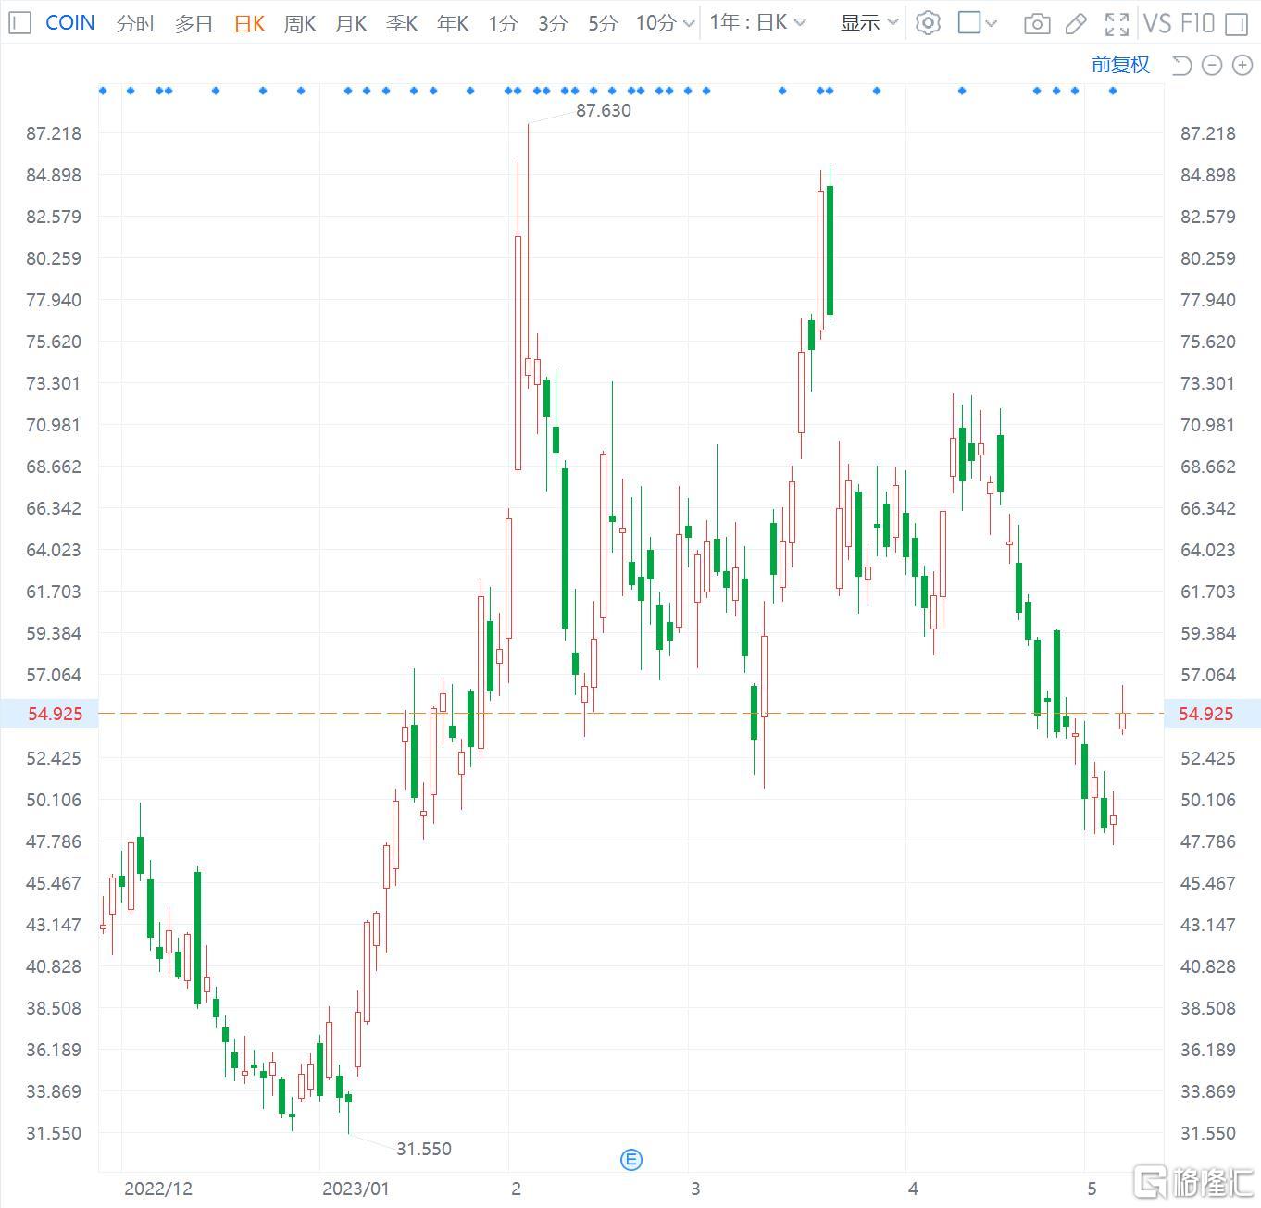Click the 2023/01 date axis label
Image resolution: width=1261 pixels, height=1208 pixels.
pos(356,1189)
